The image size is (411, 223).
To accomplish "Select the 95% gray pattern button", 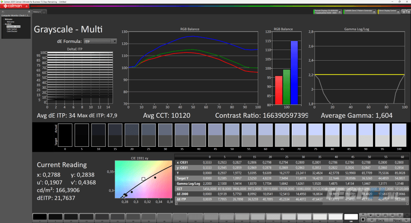I will pos(336,217).
